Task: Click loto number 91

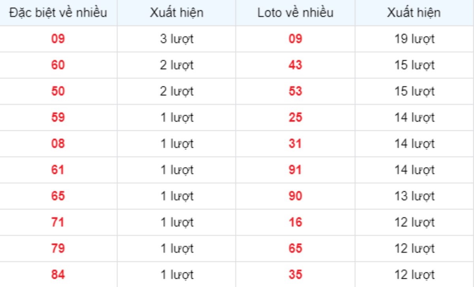Action: pos(295,170)
